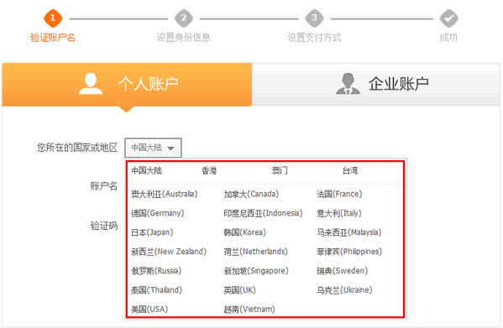Viewport: 503px width, 328px height.
Task: Click the step 2 diamond badge
Action: 184,18
